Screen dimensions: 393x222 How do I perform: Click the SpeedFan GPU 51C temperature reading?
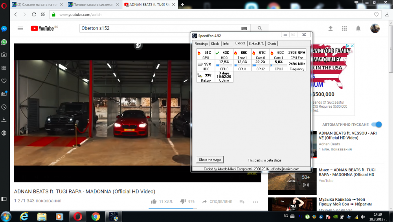click(206, 54)
